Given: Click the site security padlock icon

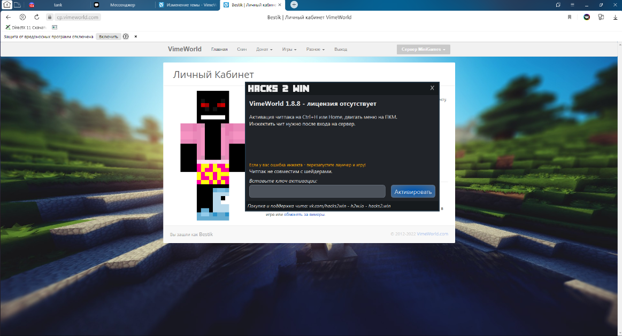Looking at the screenshot, I should click(50, 17).
